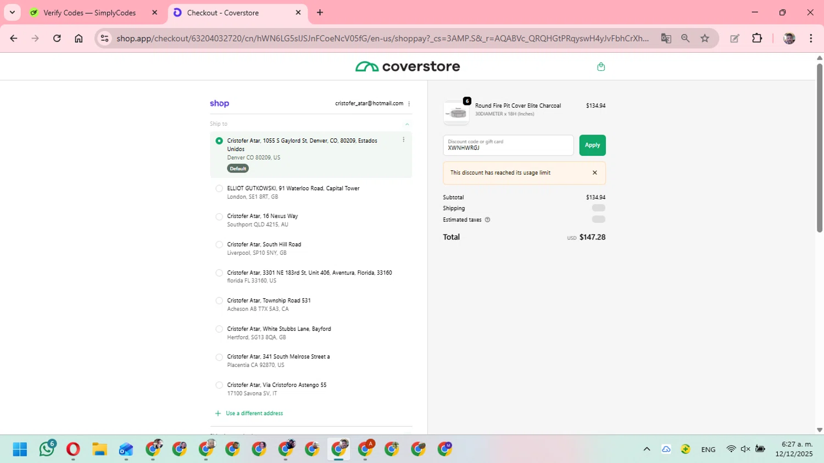Open the edit/notes icon in toolbar
Viewport: 824px width, 463px height.
coord(734,38)
